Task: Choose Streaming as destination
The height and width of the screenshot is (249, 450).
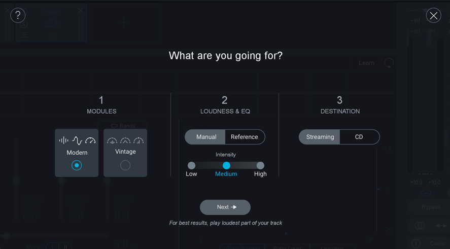Action: point(320,137)
